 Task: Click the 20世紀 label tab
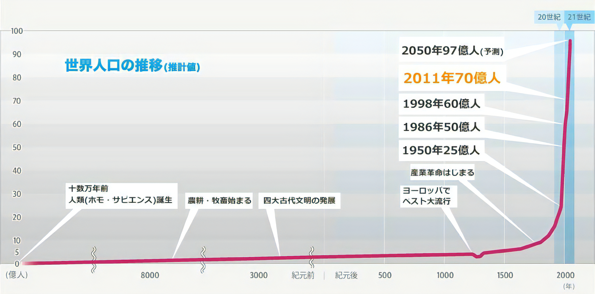click(549, 17)
